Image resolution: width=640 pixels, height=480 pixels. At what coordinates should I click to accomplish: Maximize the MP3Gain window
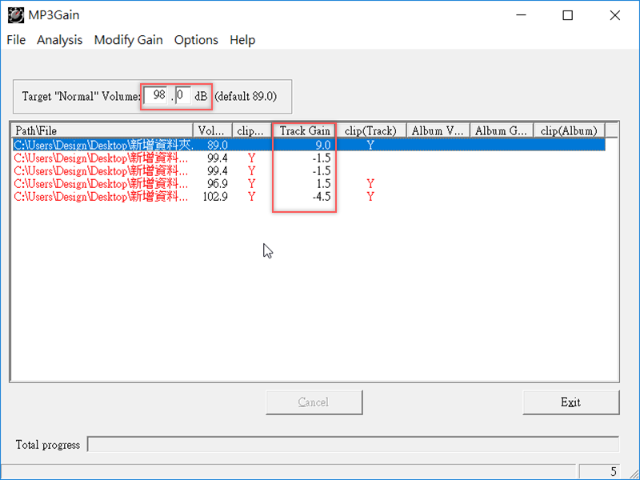click(567, 15)
